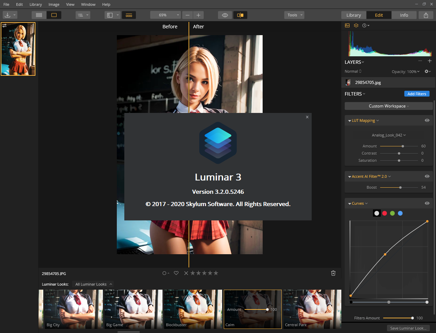Move the image to trash

point(333,273)
